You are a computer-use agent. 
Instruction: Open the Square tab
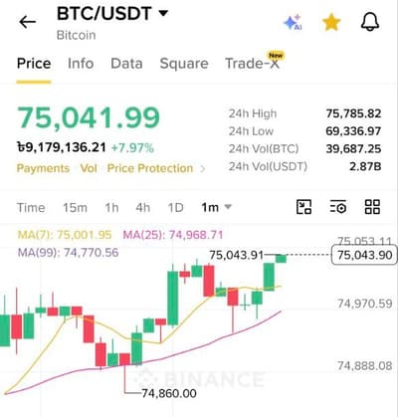[x=184, y=64]
